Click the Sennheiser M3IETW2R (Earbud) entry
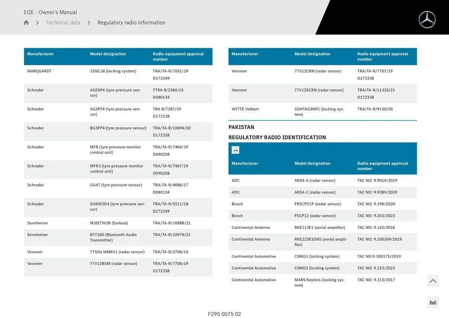This screenshot has height=318, width=449. (109, 223)
